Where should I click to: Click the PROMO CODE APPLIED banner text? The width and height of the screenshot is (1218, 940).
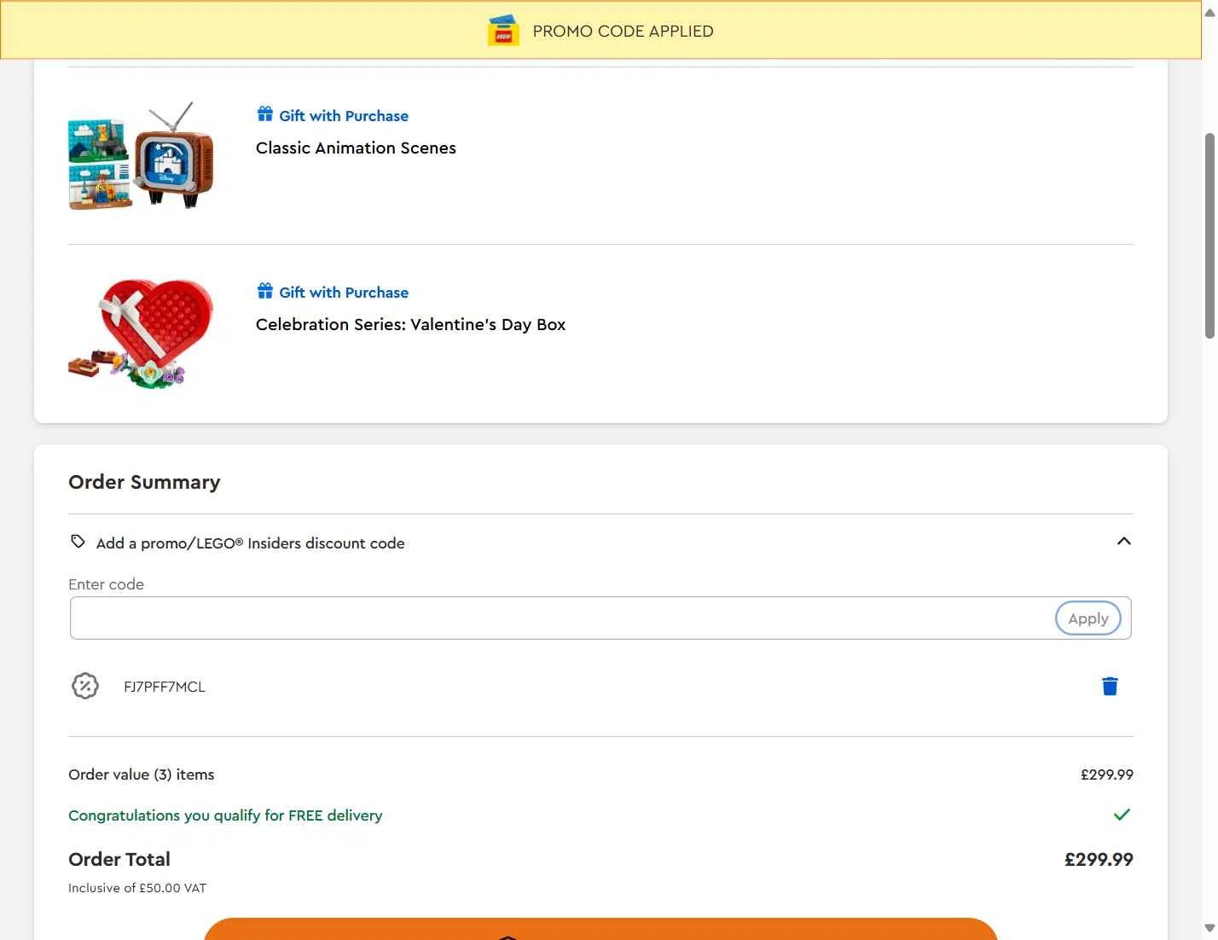coord(623,32)
